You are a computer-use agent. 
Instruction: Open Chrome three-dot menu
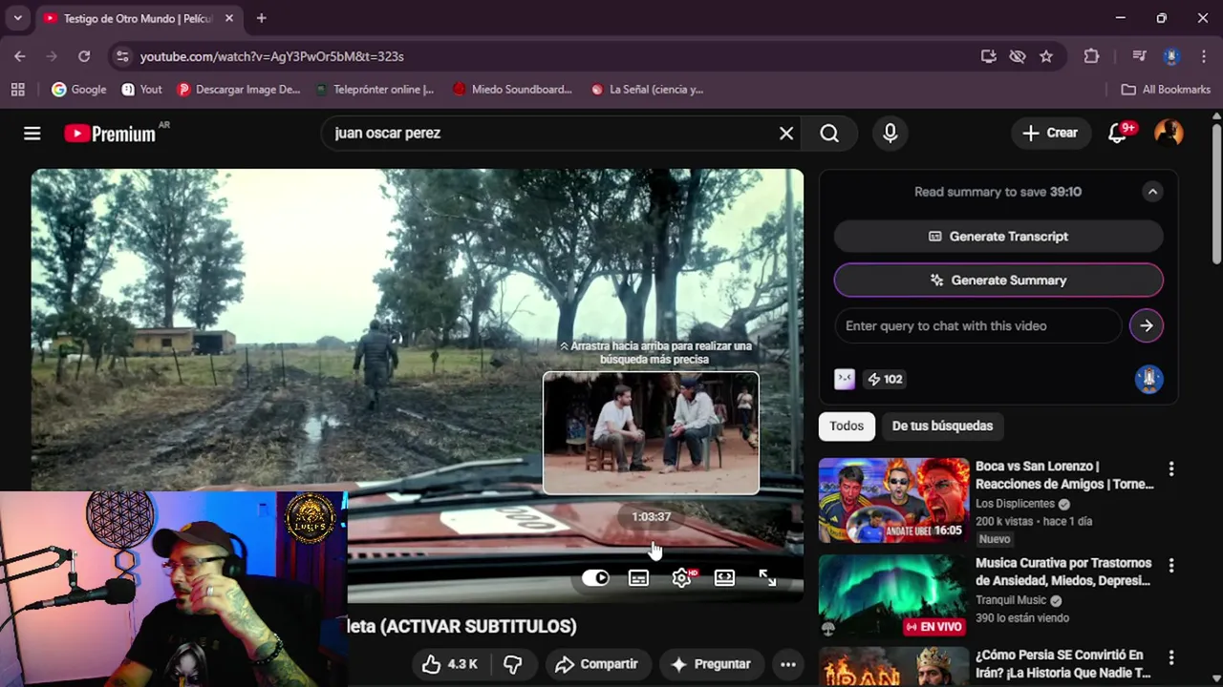point(1203,56)
